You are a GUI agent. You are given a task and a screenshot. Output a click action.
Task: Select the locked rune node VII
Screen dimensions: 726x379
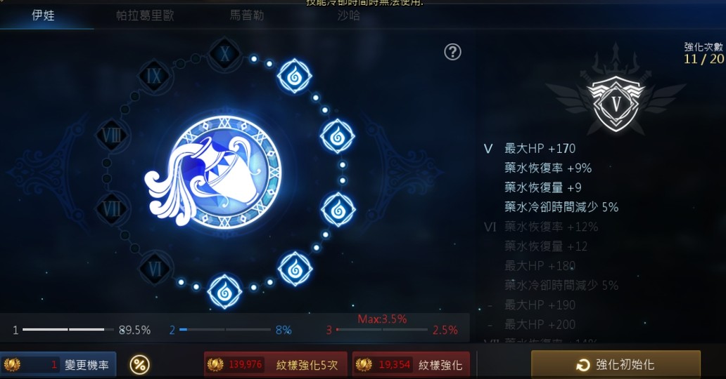point(112,208)
